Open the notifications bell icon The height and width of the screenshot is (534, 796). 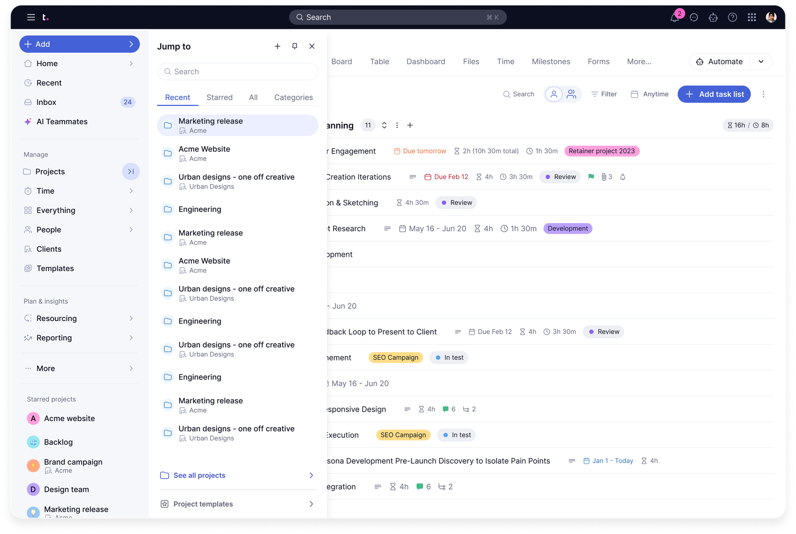(675, 17)
